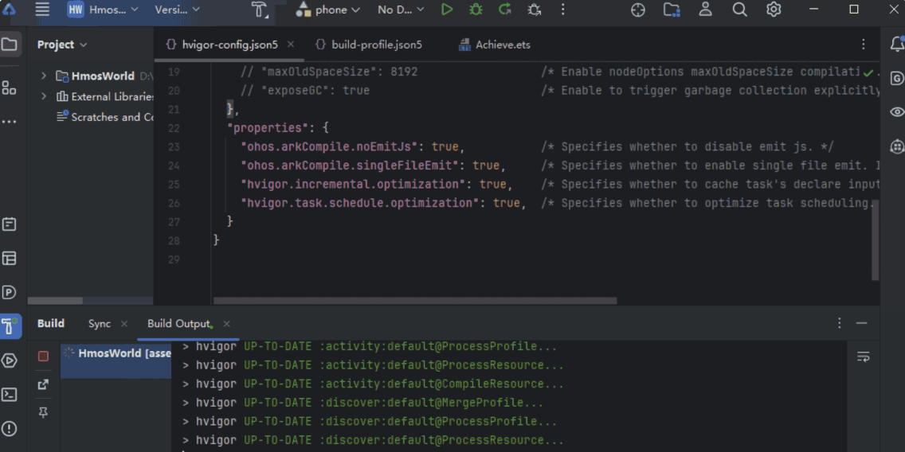Open Search Everywhere magnifier icon
The height and width of the screenshot is (452, 905).
click(739, 10)
